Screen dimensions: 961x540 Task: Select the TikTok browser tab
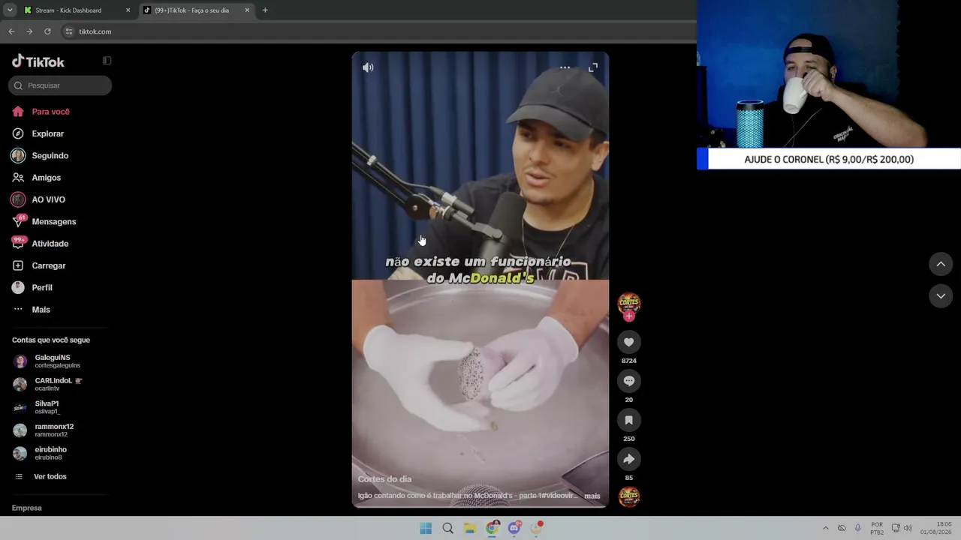point(197,10)
